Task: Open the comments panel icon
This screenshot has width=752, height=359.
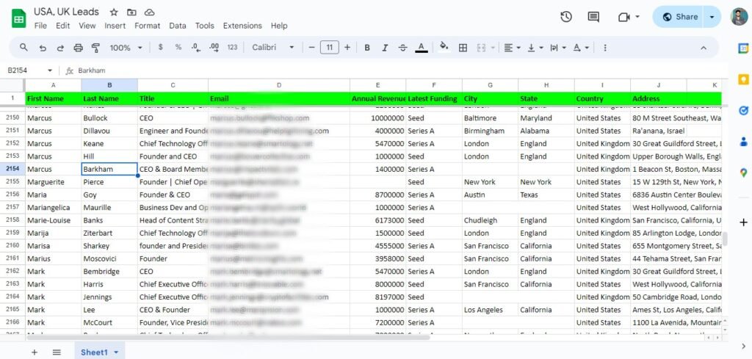Action: coord(593,17)
